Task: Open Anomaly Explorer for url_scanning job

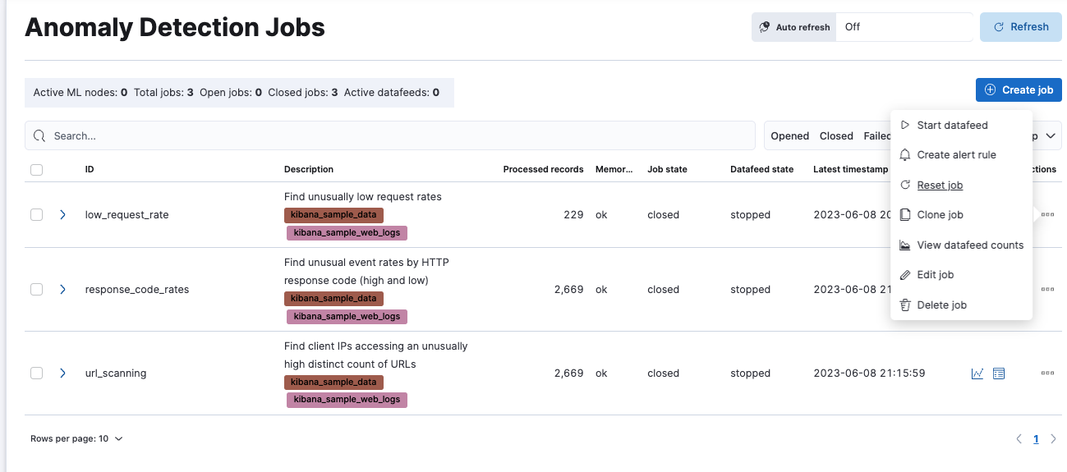Action: coord(999,373)
